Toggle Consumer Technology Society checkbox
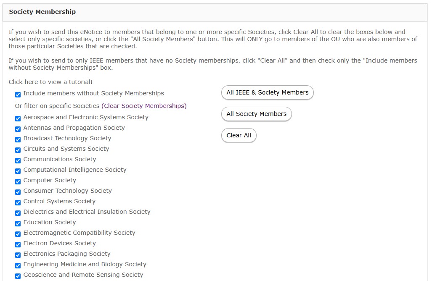432x281 pixels. [18, 192]
